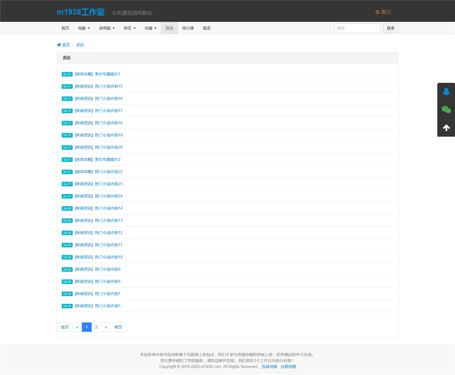The height and width of the screenshot is (375, 455).
Task: Open the 看过 history icon
Action: (x=377, y=12)
